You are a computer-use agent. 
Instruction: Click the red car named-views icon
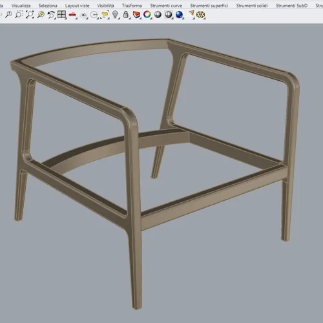(72, 15)
